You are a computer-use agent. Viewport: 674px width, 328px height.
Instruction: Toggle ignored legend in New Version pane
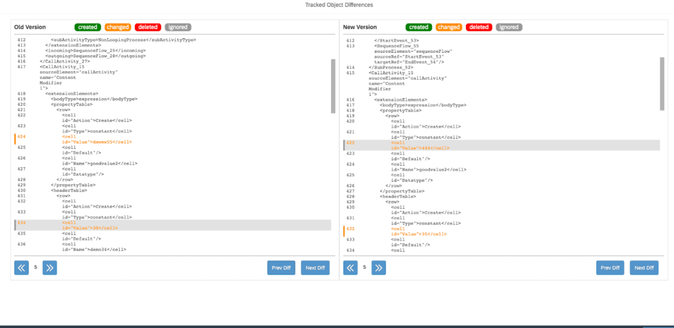(x=509, y=27)
